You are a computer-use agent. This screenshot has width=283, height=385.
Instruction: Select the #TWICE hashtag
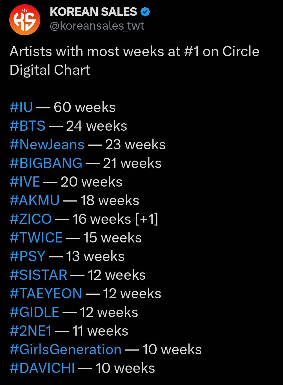(x=36, y=238)
